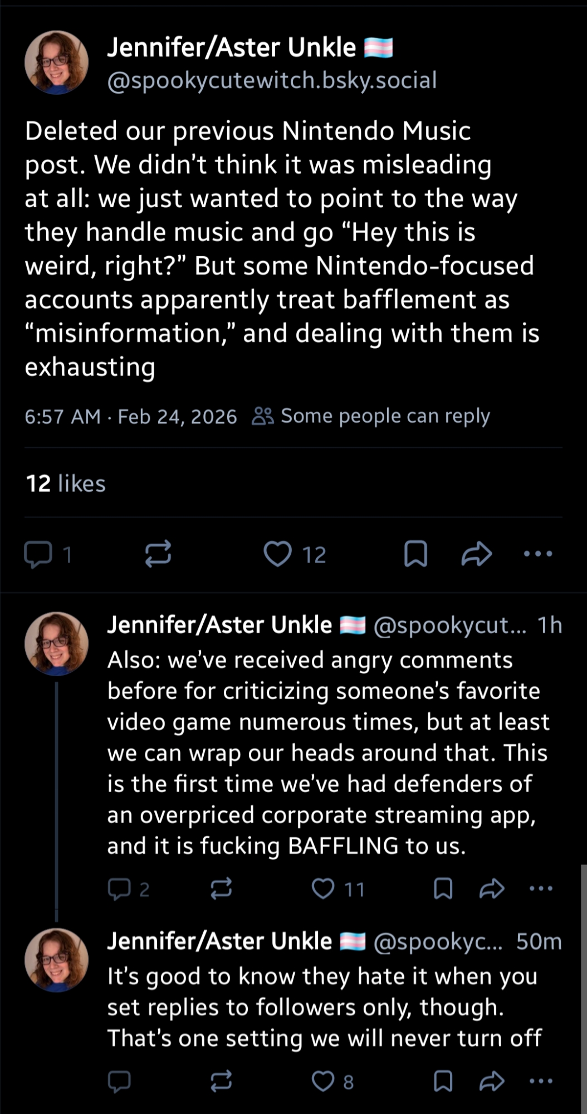
Task: Open more options on 'followers only' reply
Action: [541, 1081]
